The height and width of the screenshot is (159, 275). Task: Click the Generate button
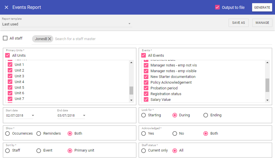pos(262,7)
